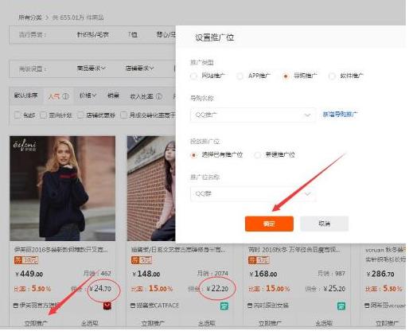
Task: Tick the 店铺优惠券 checkbox filter
Action: pos(80,115)
